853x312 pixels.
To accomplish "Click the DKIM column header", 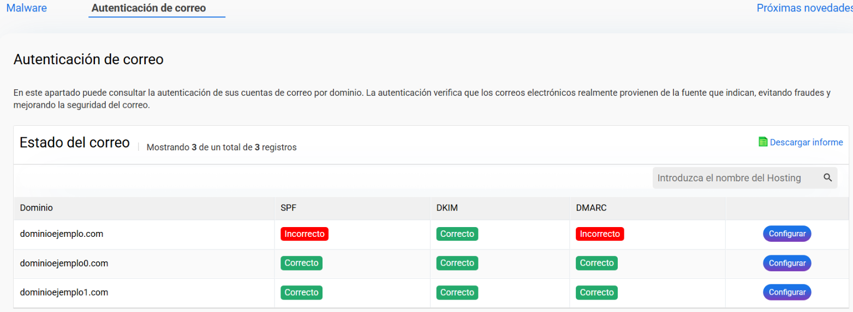I will click(x=446, y=207).
